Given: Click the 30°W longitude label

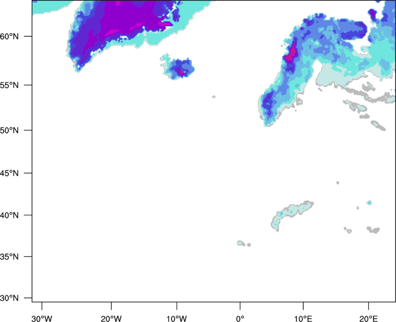Looking at the screenshot, I should click(42, 319).
